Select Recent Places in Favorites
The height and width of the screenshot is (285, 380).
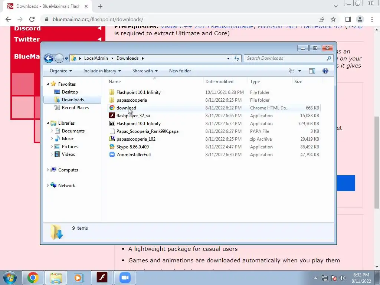75,108
